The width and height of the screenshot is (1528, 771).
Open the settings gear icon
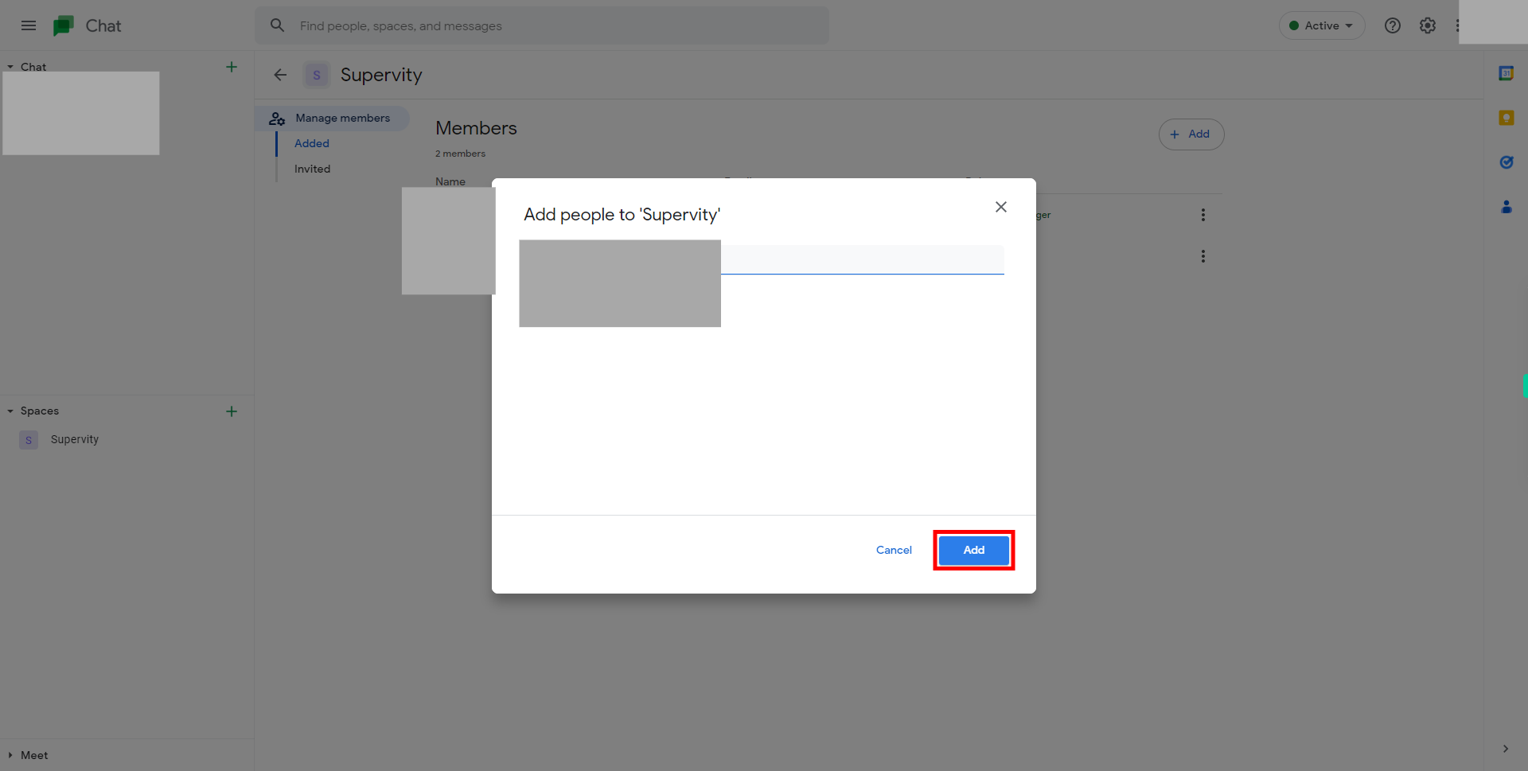1428,25
